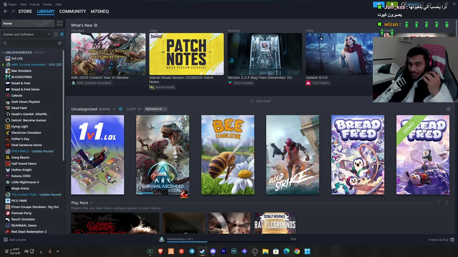The image size is (458, 257).
Task: Open the collections grid view icon
Action: 60,23
